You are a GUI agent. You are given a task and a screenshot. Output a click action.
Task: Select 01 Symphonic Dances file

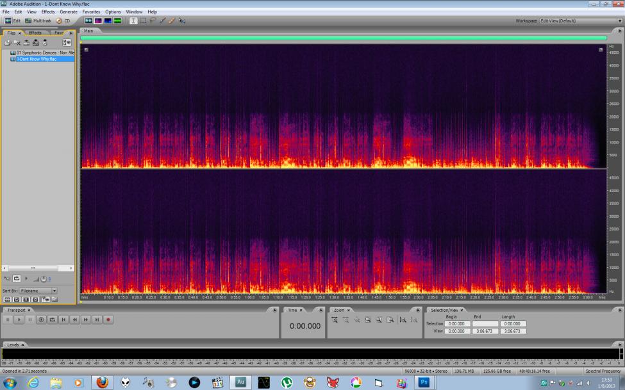point(42,53)
